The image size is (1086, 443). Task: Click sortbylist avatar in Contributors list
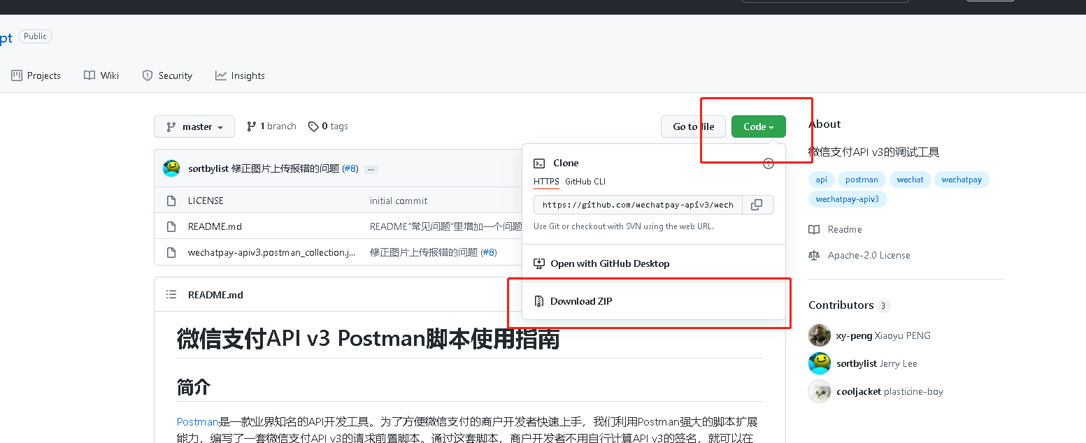coord(820,363)
